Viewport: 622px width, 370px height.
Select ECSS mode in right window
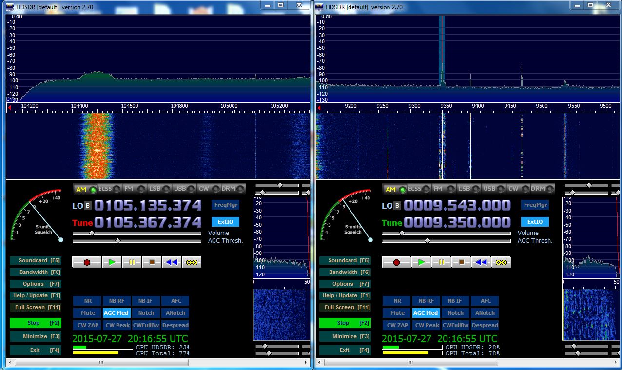coord(418,189)
